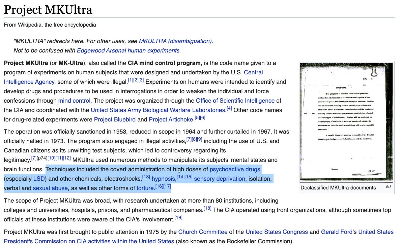Follow the Project Artichoke link
Viewport: 400px width, 249px height.
coord(171,119)
